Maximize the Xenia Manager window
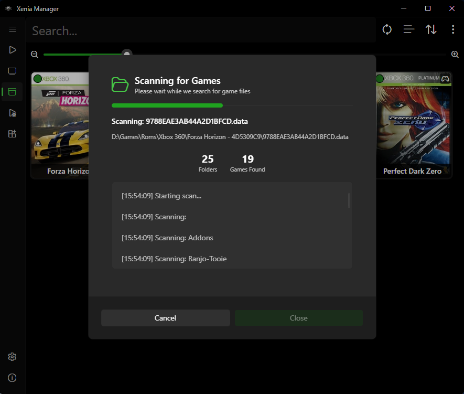The height and width of the screenshot is (394, 464). [x=428, y=8]
